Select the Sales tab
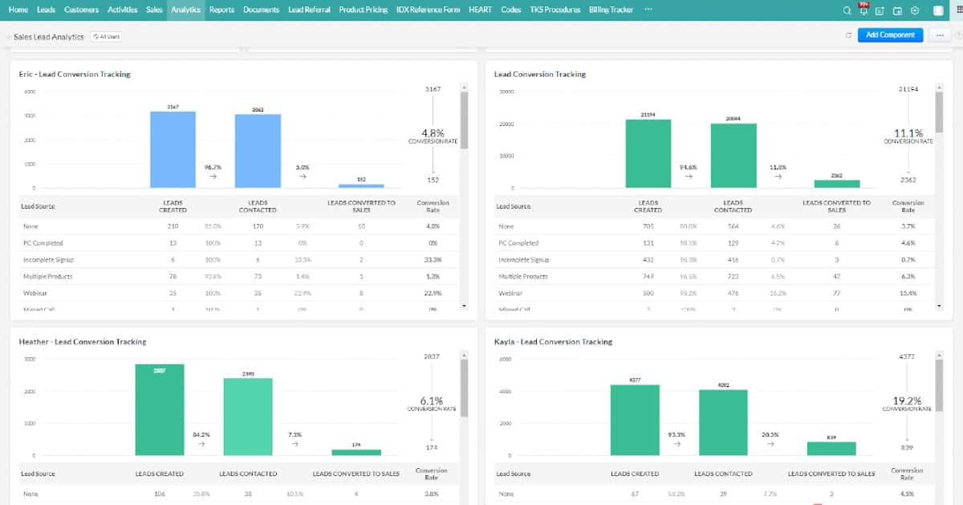Screen dimensions: 963x505 [154, 10]
